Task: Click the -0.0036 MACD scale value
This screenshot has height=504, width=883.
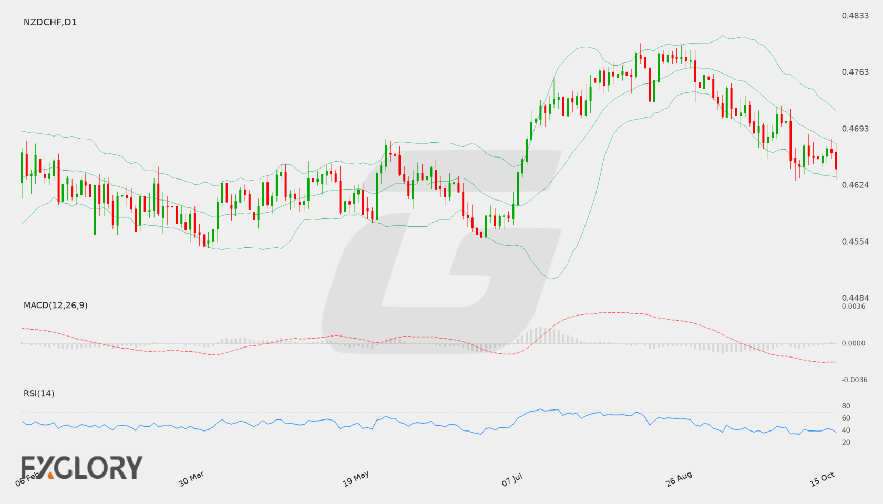Action: 855,380
